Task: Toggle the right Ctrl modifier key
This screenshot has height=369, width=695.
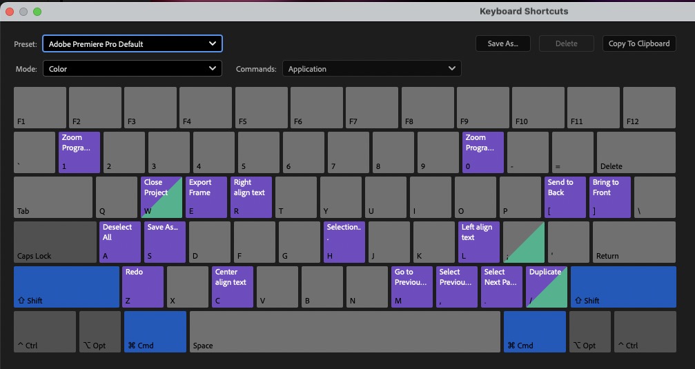Action: [x=645, y=332]
